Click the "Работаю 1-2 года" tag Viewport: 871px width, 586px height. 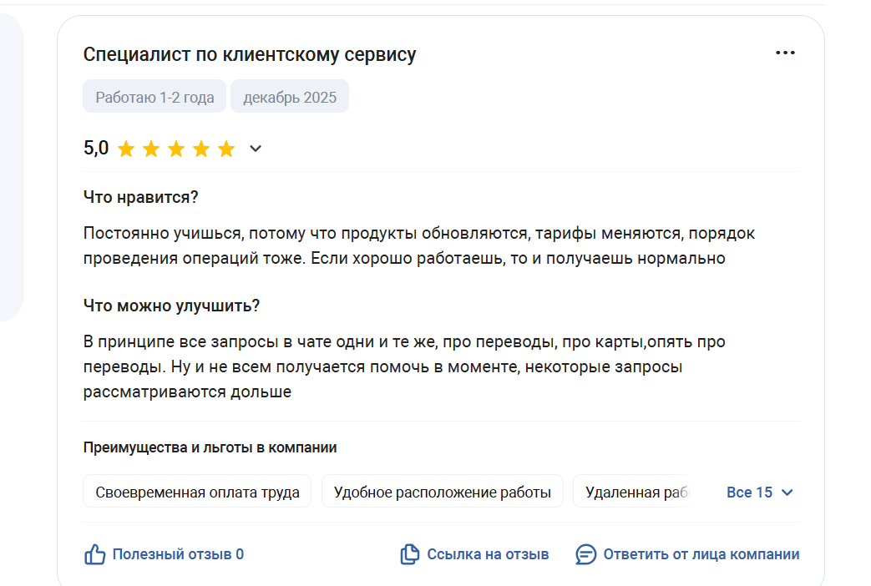tap(154, 98)
